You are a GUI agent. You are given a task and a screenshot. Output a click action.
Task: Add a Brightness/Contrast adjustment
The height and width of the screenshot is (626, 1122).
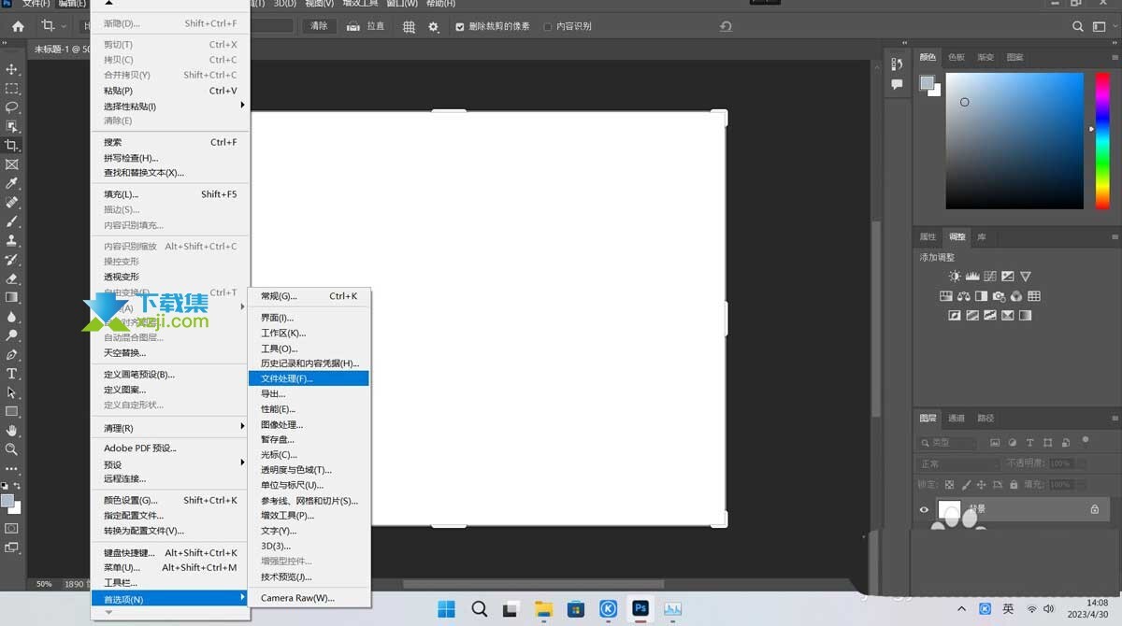tap(955, 277)
